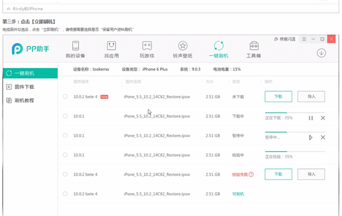The image size is (342, 216).
Task: Click the 校验中 status text
Action: click(x=238, y=155)
